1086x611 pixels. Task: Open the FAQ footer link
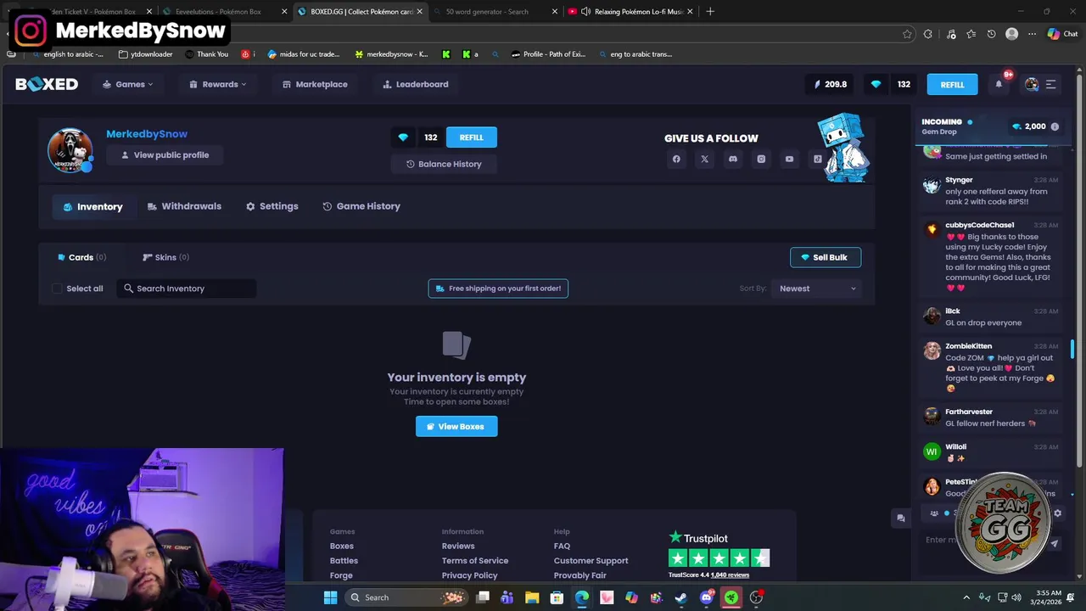pyautogui.click(x=562, y=546)
